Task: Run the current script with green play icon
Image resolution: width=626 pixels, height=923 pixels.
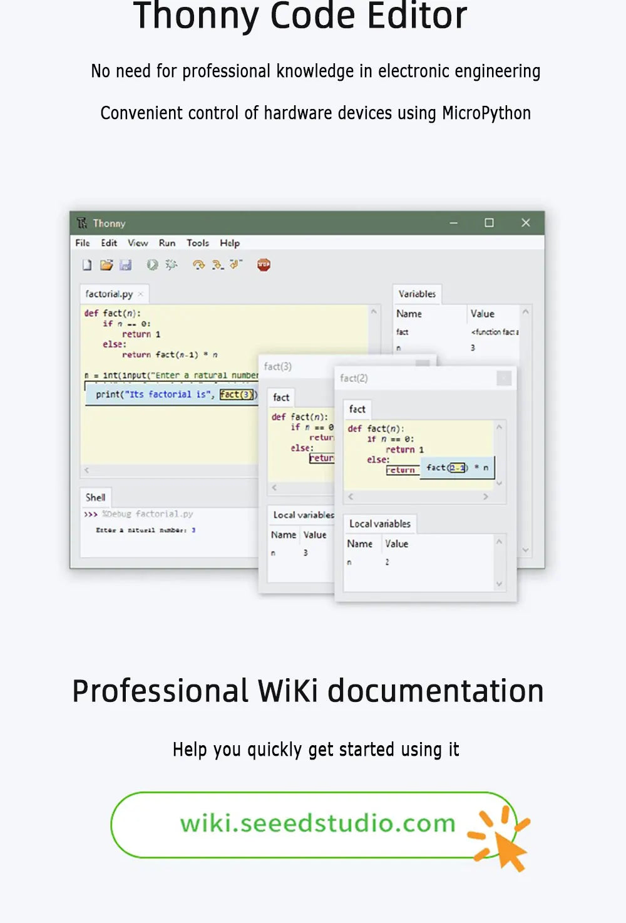Action: pos(152,265)
